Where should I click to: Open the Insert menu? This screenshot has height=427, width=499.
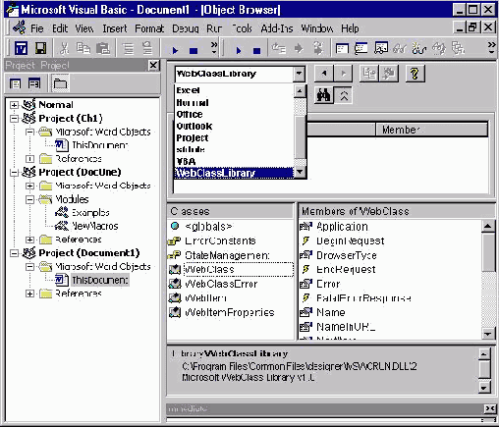click(115, 28)
